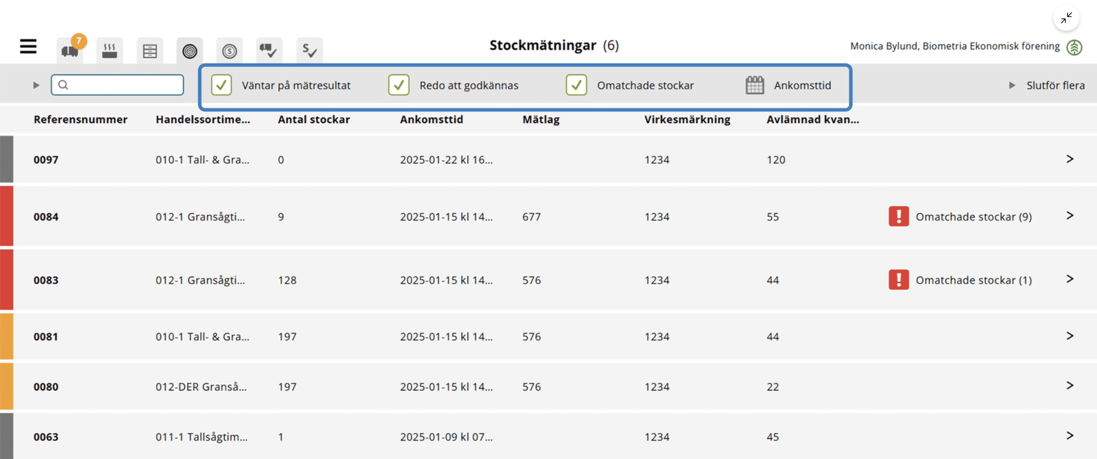Click red warning icon for Omatchade stockar (1)
The width and height of the screenshot is (1097, 459).
click(x=899, y=280)
